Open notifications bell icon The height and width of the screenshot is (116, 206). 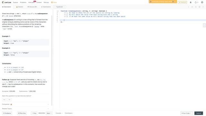pos(191,2)
